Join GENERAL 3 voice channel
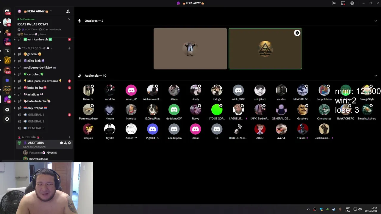This screenshot has width=381, height=214. coord(44,128)
